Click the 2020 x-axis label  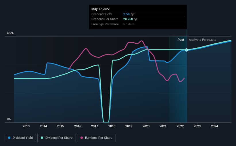(x=146, y=126)
